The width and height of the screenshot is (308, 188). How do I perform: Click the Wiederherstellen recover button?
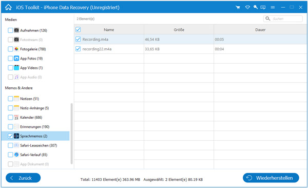271,178
